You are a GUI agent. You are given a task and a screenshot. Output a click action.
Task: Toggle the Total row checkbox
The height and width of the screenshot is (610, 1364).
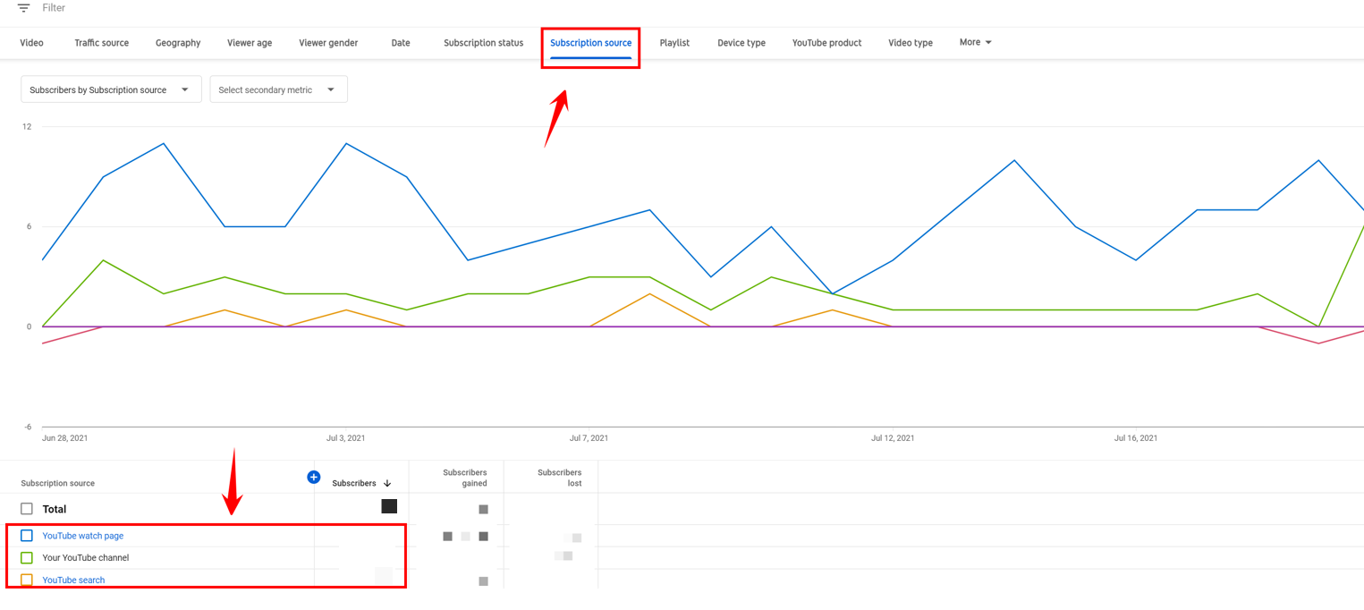point(27,509)
